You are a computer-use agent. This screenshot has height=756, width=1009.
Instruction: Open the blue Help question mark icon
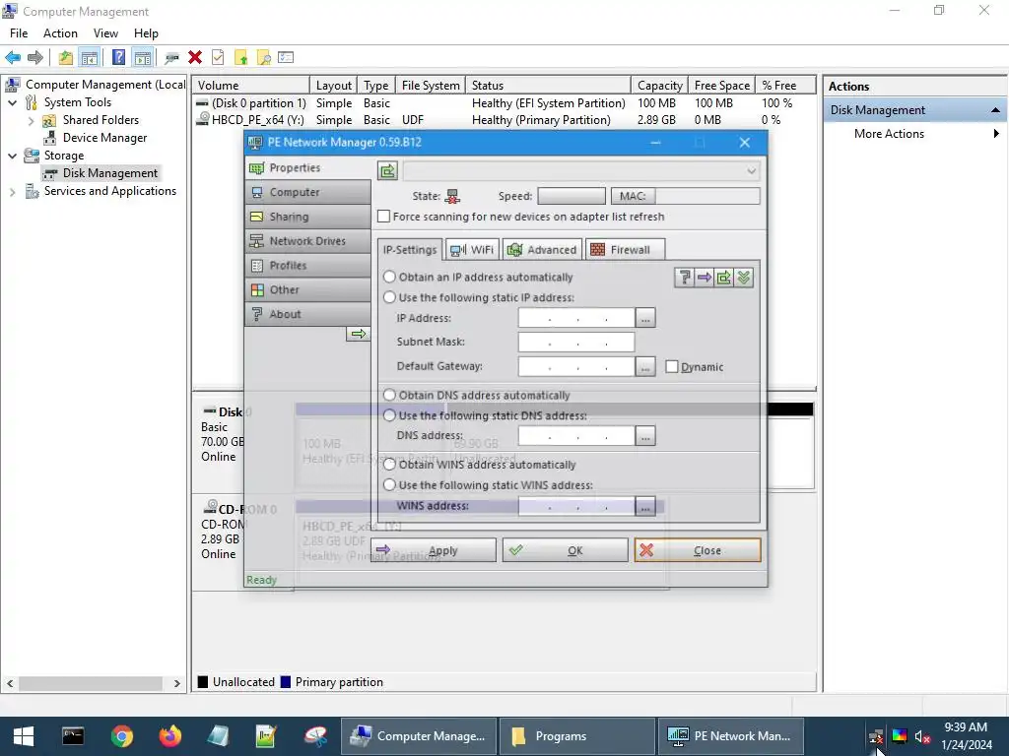pos(118,58)
